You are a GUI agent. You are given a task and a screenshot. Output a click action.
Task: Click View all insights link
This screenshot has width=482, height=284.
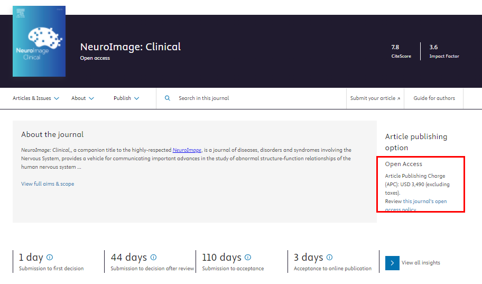click(421, 263)
